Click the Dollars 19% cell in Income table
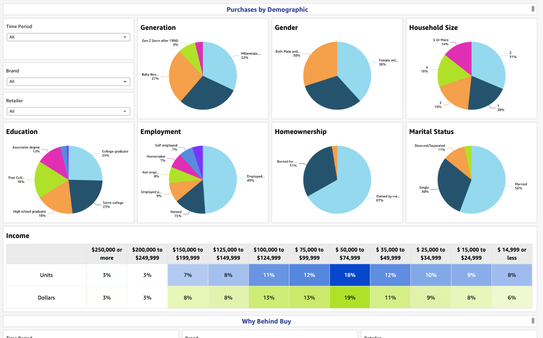 (350, 298)
